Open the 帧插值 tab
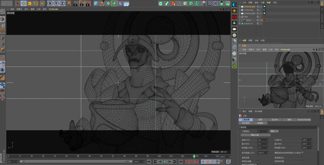324x165 pixels. click(x=260, y=123)
